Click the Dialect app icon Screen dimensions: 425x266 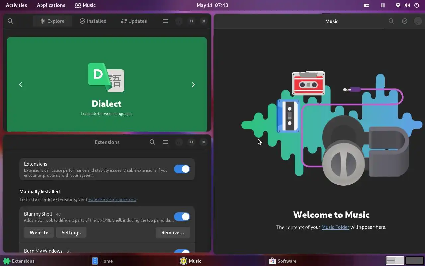[106, 77]
